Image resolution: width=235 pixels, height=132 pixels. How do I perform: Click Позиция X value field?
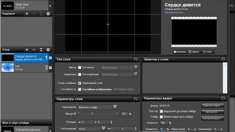(87, 122)
